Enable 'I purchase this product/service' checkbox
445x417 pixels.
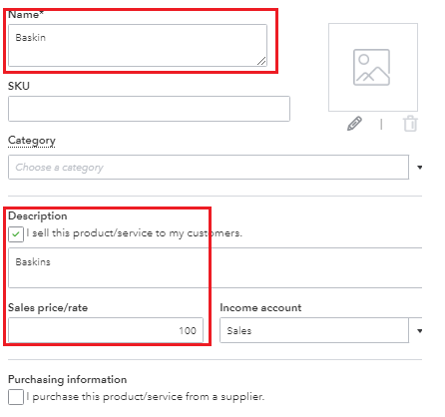pyautogui.click(x=16, y=397)
